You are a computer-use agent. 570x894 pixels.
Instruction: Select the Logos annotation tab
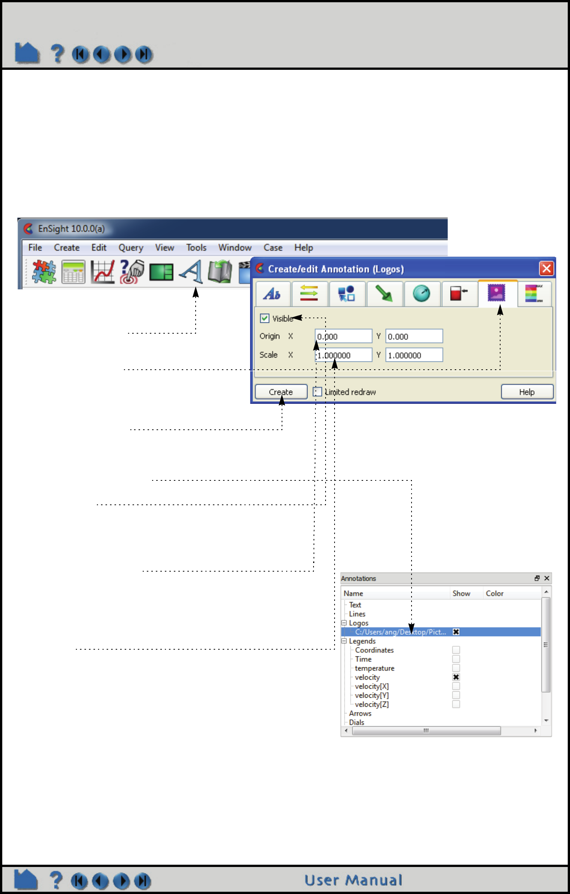pyautogui.click(x=497, y=293)
